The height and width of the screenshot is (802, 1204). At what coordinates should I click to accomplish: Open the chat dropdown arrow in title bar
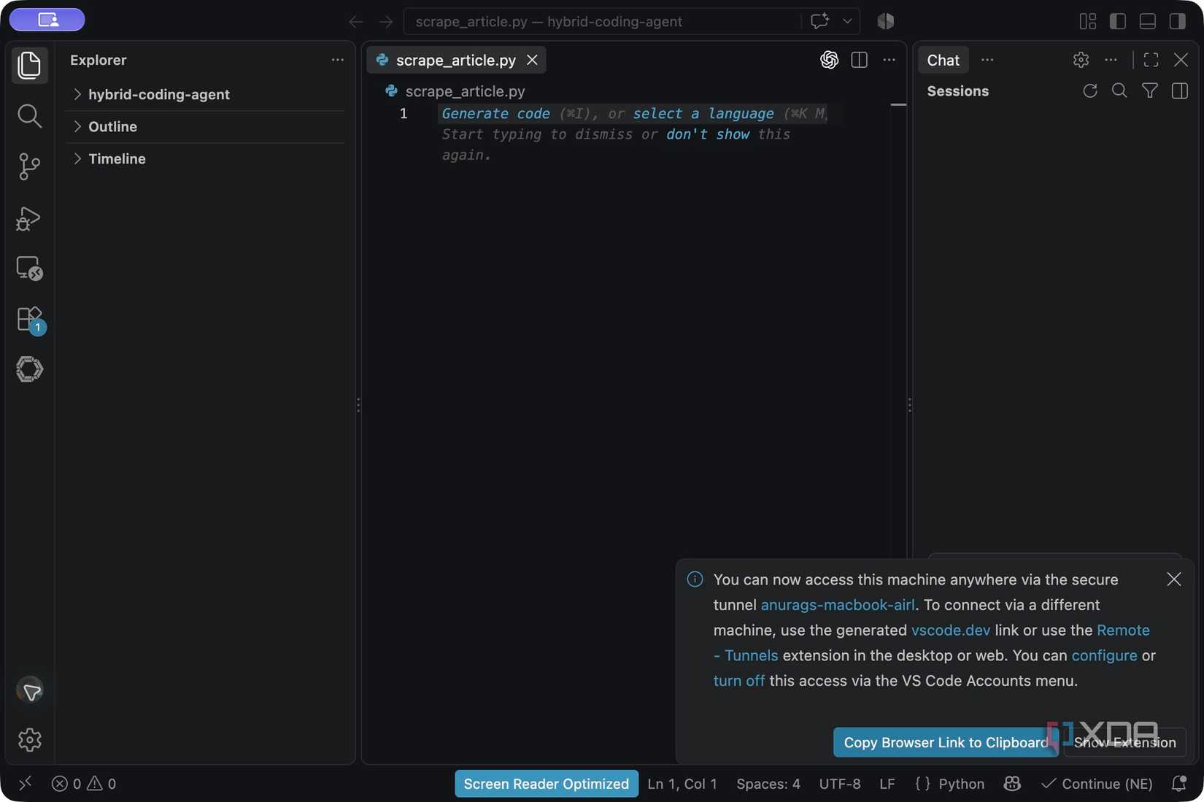click(x=847, y=20)
